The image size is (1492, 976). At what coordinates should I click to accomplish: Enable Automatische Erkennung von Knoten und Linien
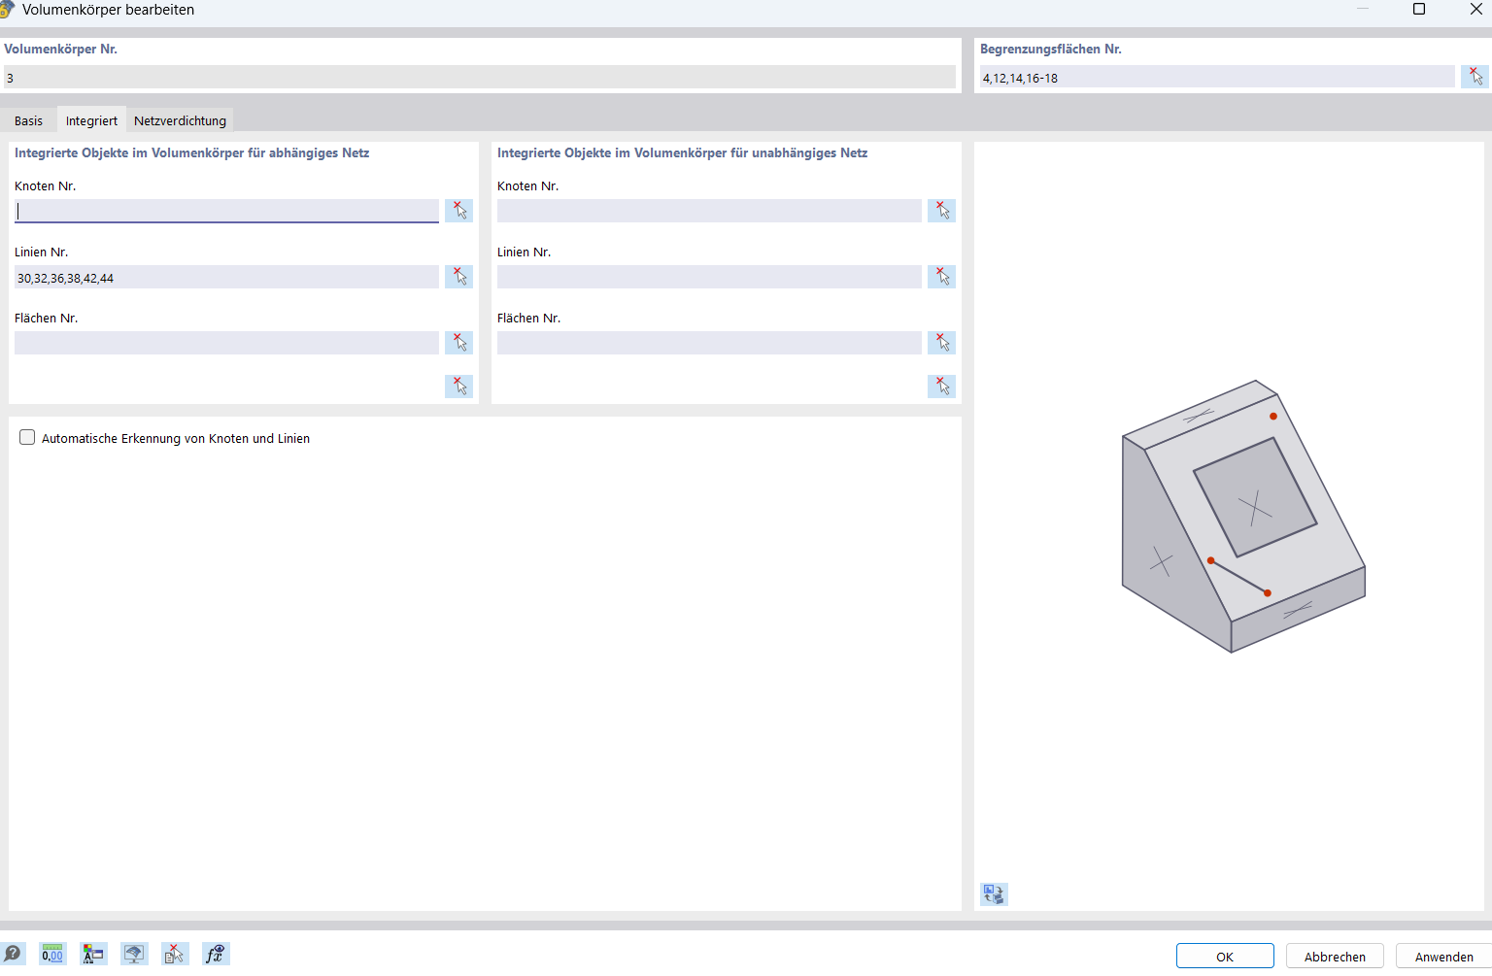[27, 438]
